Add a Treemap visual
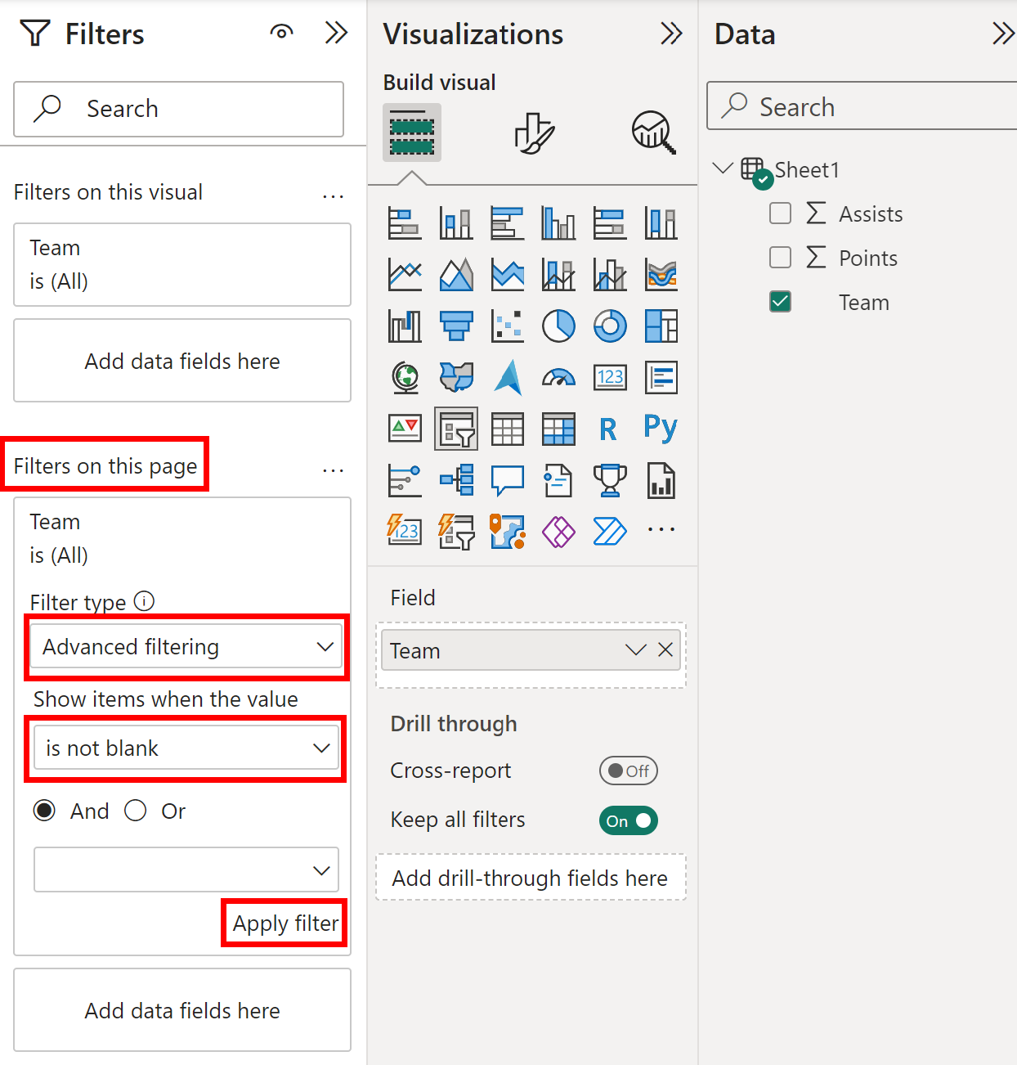The width and height of the screenshot is (1017, 1065). click(x=661, y=326)
